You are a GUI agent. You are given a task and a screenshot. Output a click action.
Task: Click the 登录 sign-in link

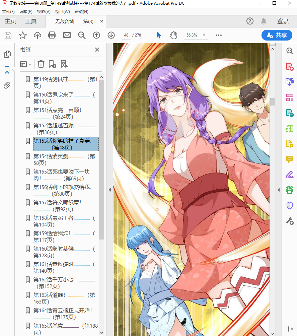click(x=283, y=21)
